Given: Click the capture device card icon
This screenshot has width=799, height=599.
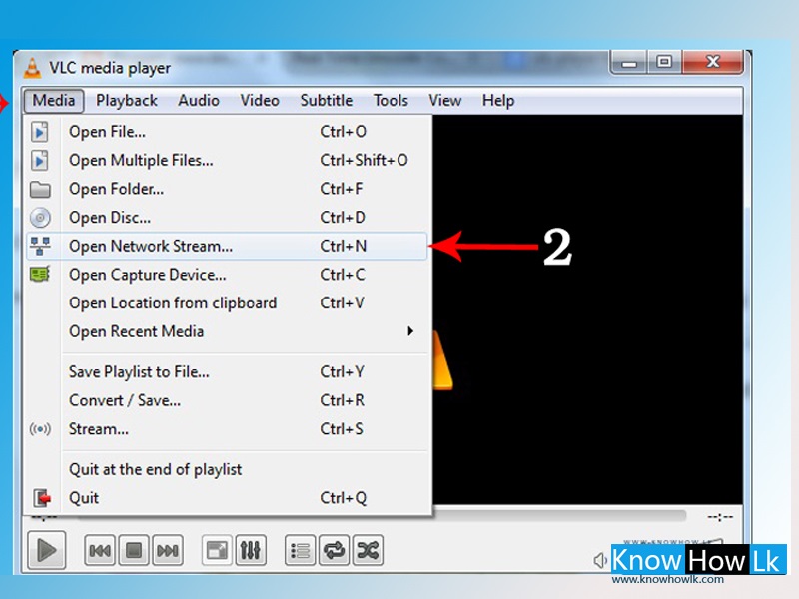Looking at the screenshot, I should pyautogui.click(x=40, y=275).
